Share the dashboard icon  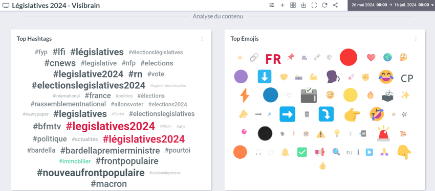(x=335, y=5)
